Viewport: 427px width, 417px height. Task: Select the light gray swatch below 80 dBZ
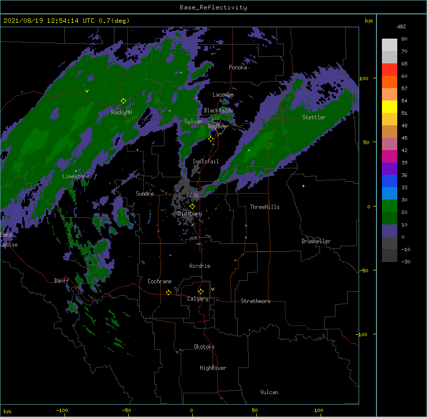coord(389,45)
